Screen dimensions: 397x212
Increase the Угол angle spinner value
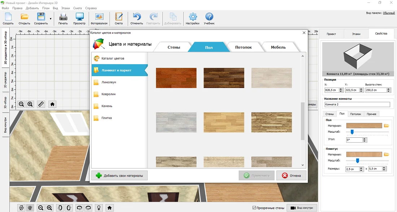[365, 138]
